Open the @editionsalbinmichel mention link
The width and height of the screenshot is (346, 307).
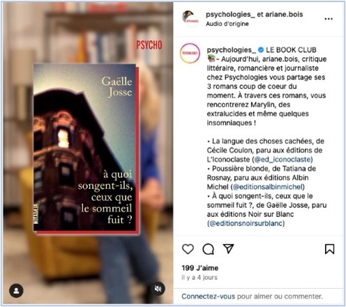[267, 187]
